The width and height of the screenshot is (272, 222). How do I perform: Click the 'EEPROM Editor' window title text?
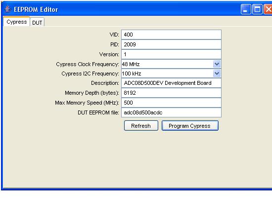tap(36, 9)
